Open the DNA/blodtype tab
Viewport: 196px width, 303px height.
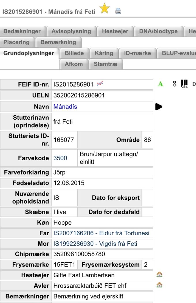(158, 31)
